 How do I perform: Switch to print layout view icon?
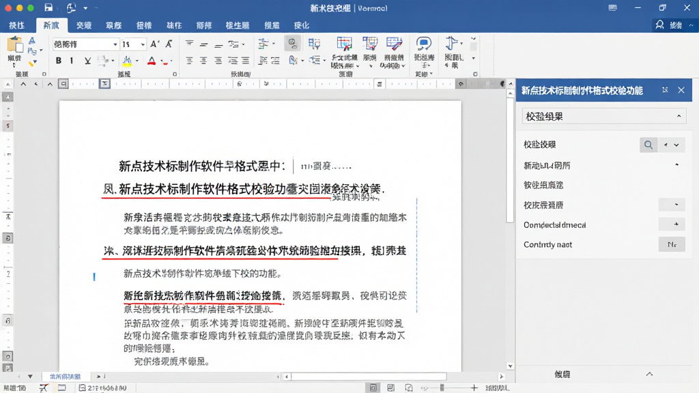tap(373, 388)
